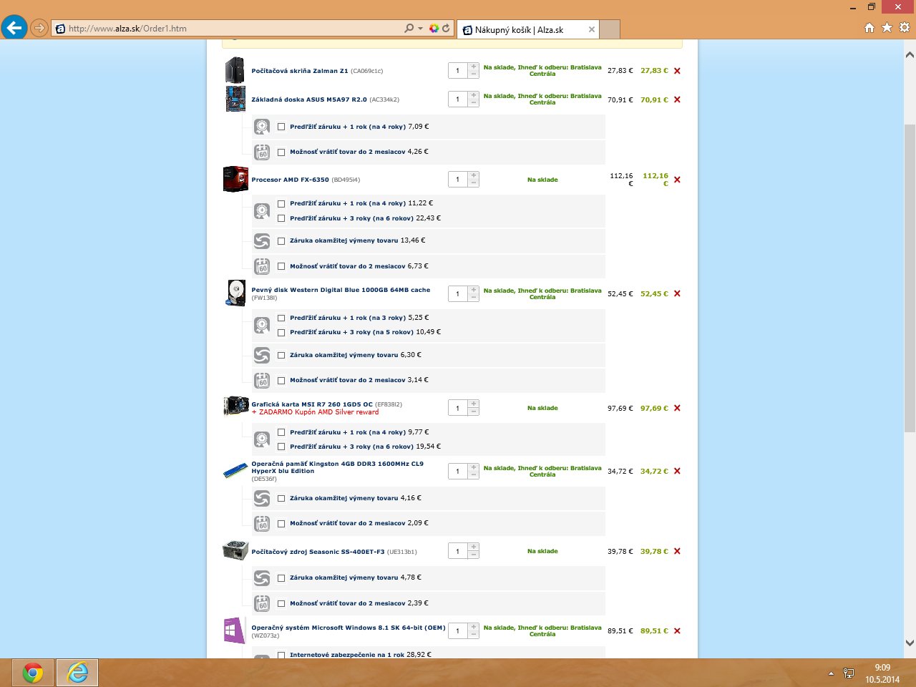The width and height of the screenshot is (916, 687).
Task: Check the 1-year warranty extension for 5,25 €
Action: tap(281, 318)
